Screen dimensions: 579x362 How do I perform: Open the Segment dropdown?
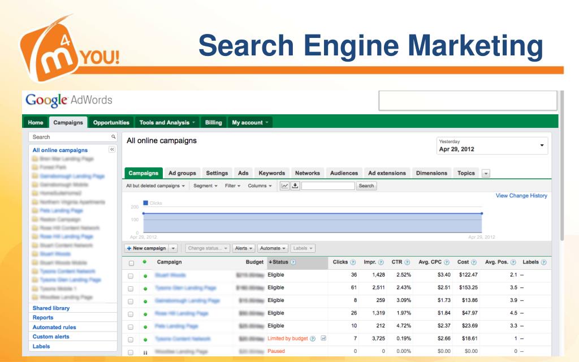click(x=205, y=186)
